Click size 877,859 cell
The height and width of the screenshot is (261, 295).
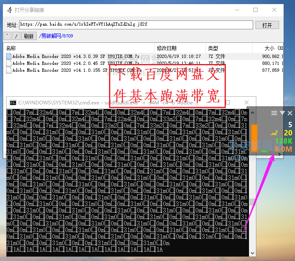(x=271, y=70)
